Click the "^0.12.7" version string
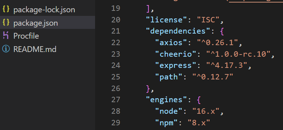283x130 pixels. pyautogui.click(x=213, y=77)
